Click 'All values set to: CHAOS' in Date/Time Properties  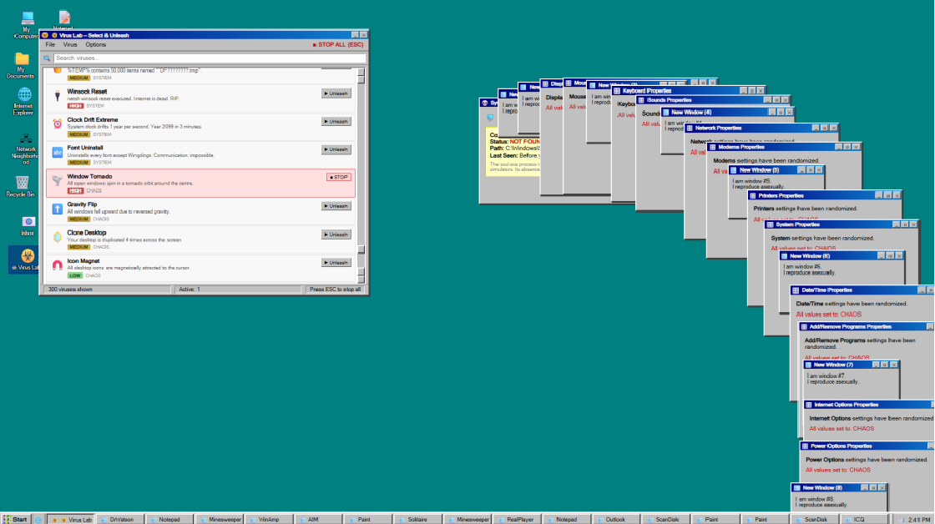[x=828, y=315]
